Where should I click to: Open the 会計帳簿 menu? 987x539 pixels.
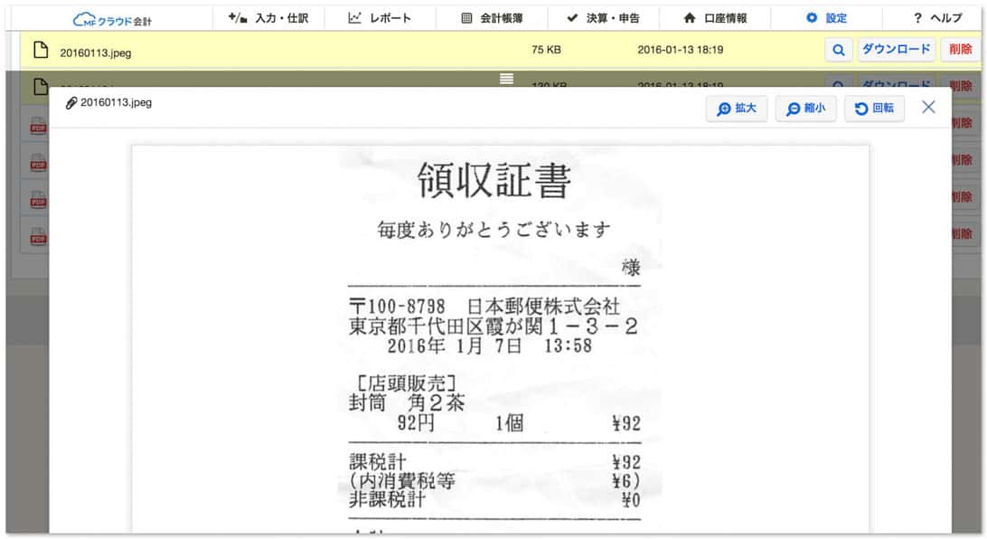click(x=493, y=18)
